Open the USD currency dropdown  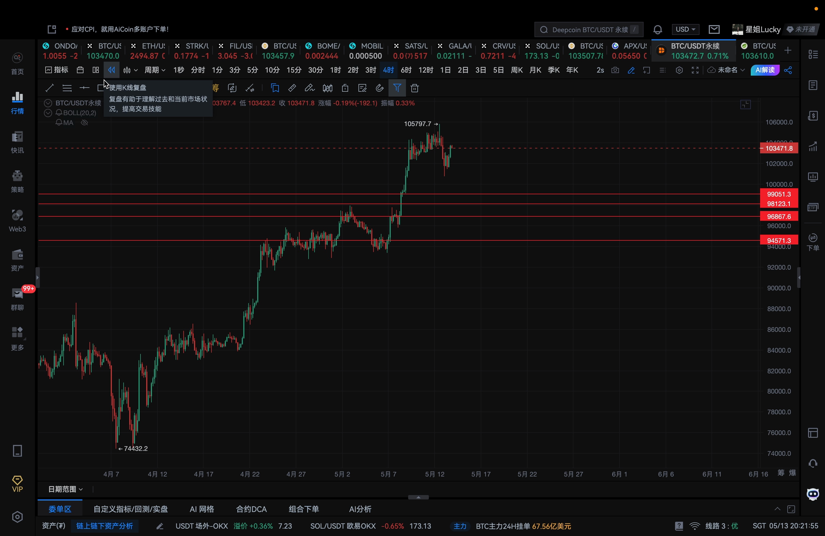point(686,29)
